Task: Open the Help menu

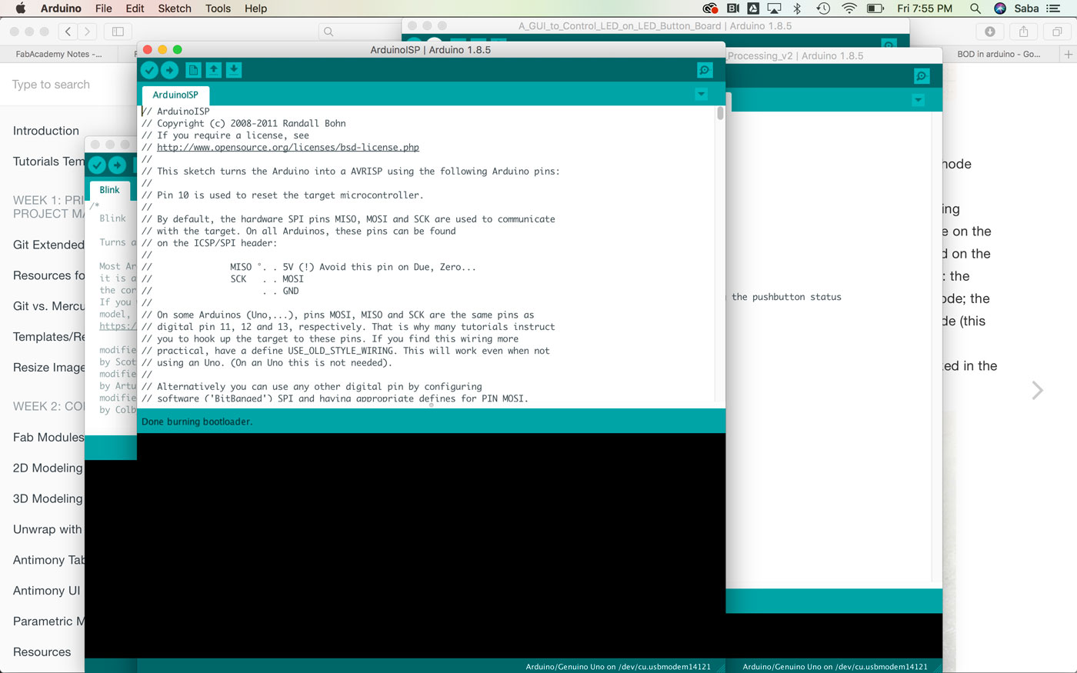Action: pos(255,8)
